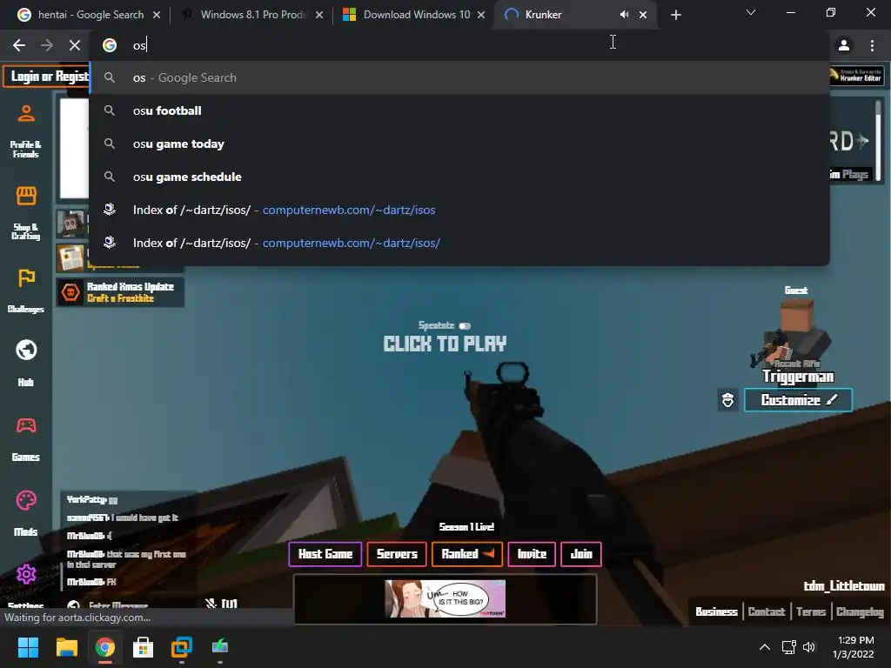This screenshot has width=891, height=668.
Task: Click the banner ad thumbnail
Action: coord(445,598)
